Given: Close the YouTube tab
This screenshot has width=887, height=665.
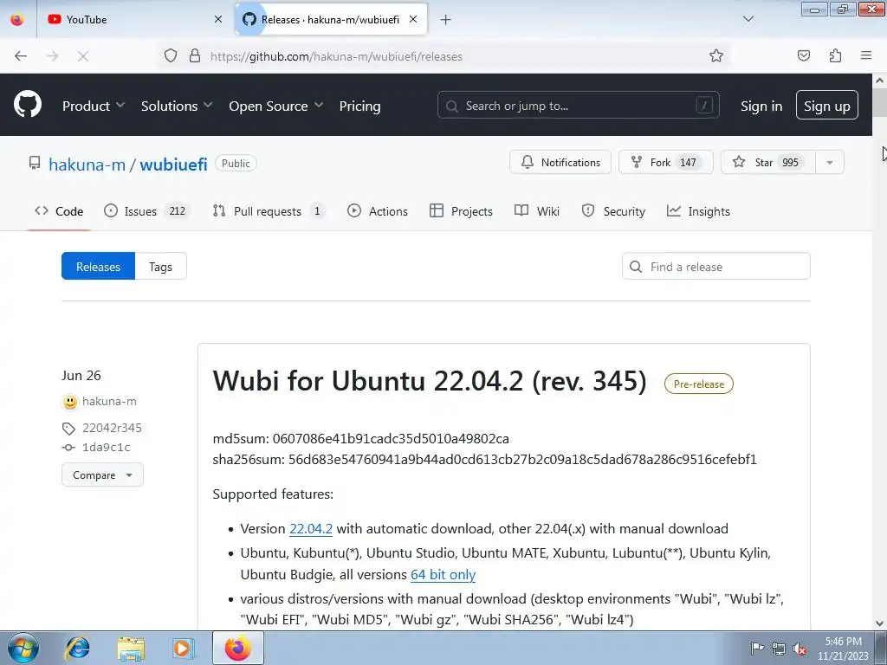Looking at the screenshot, I should point(218,19).
